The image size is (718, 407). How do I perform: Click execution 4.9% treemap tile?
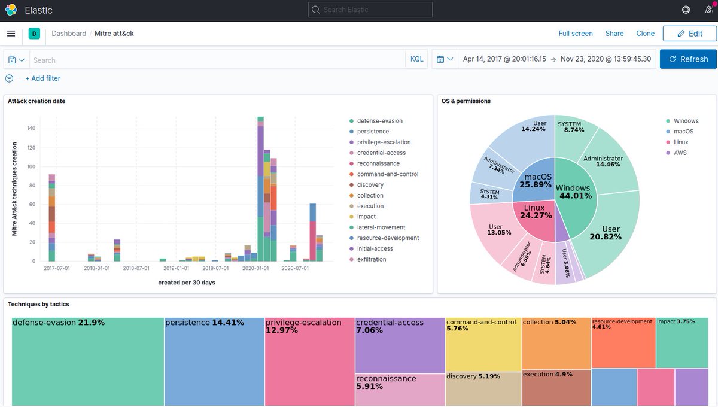click(x=556, y=388)
